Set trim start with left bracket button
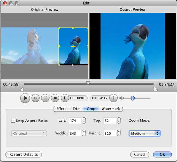Screen dimensions: 177x162 [x=65, y=98]
